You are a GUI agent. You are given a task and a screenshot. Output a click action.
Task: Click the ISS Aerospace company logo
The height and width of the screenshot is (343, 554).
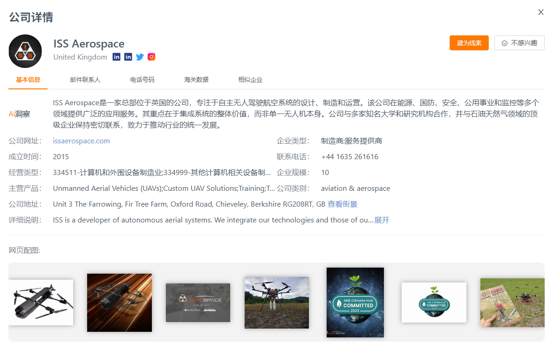(25, 51)
